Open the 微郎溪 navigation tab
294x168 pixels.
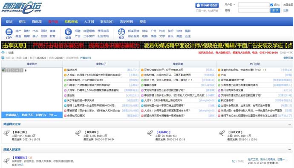(37, 22)
